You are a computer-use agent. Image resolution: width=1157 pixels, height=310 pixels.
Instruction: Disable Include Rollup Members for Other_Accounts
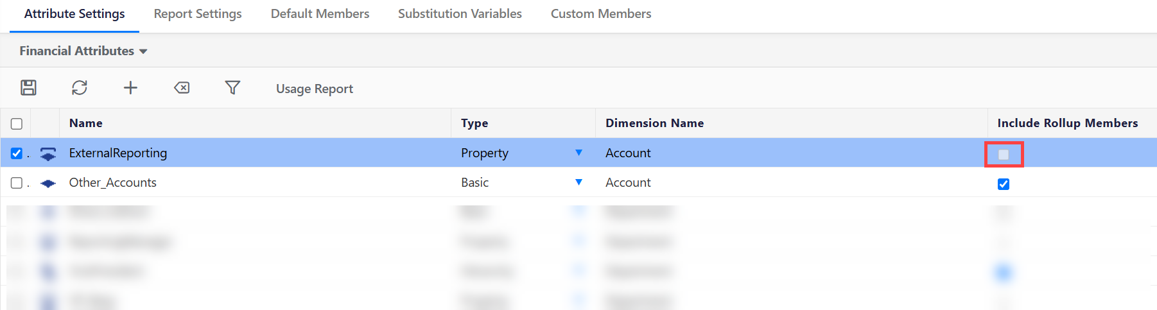point(1004,184)
